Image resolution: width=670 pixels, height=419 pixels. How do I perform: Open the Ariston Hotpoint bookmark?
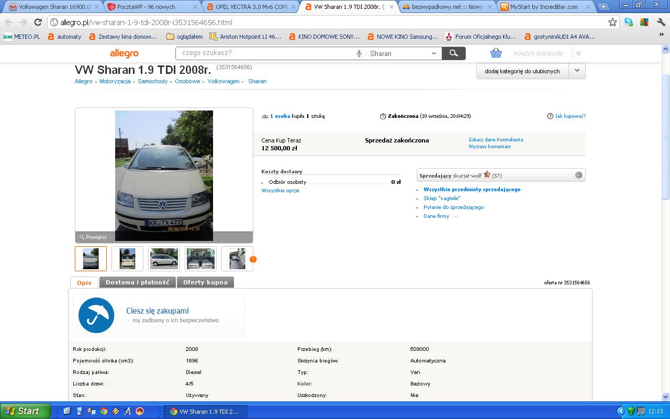(x=245, y=37)
